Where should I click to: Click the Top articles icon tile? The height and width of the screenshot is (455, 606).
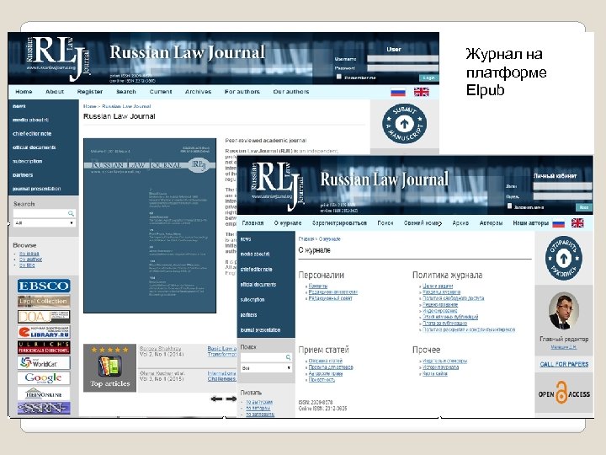(x=109, y=368)
